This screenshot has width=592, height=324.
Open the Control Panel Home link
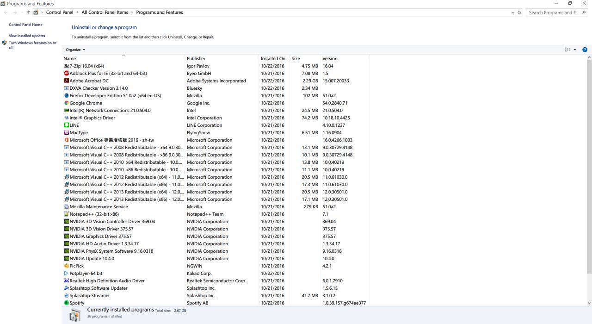click(26, 25)
